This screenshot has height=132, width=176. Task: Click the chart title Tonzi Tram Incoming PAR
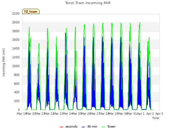[x=88, y=3]
